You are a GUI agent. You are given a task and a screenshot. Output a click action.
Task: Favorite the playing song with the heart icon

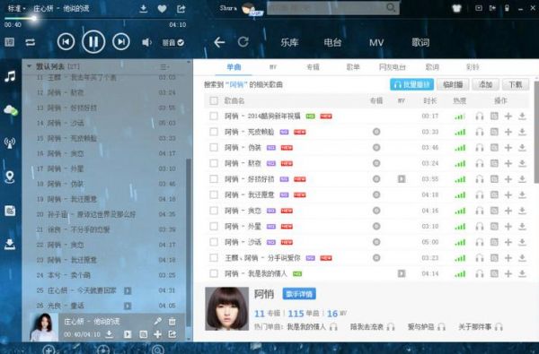tap(162, 9)
